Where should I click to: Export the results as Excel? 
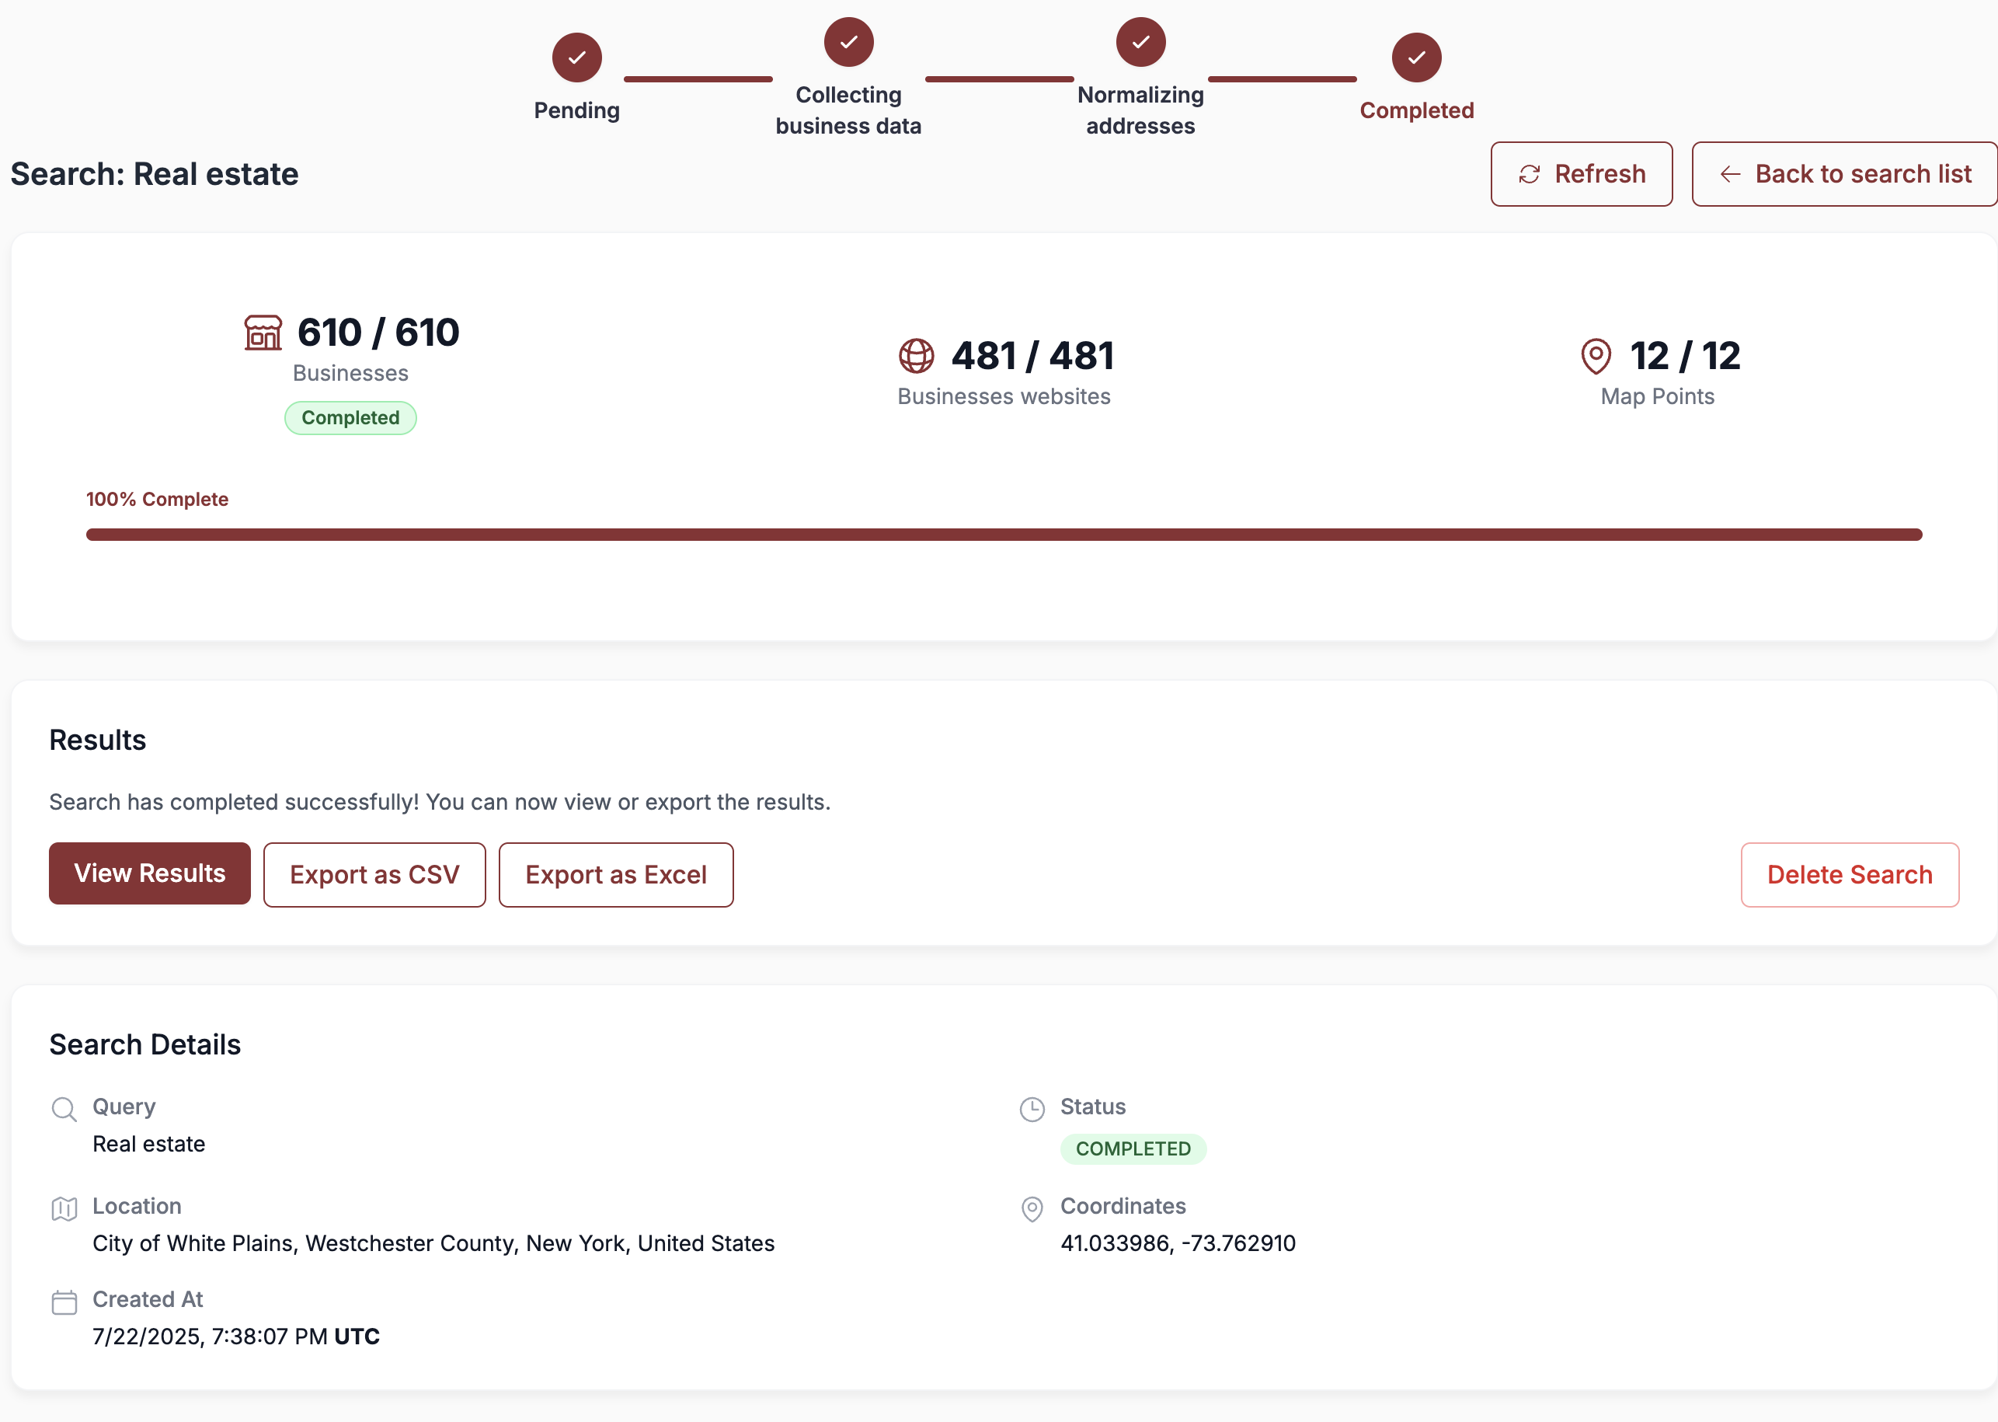615,875
